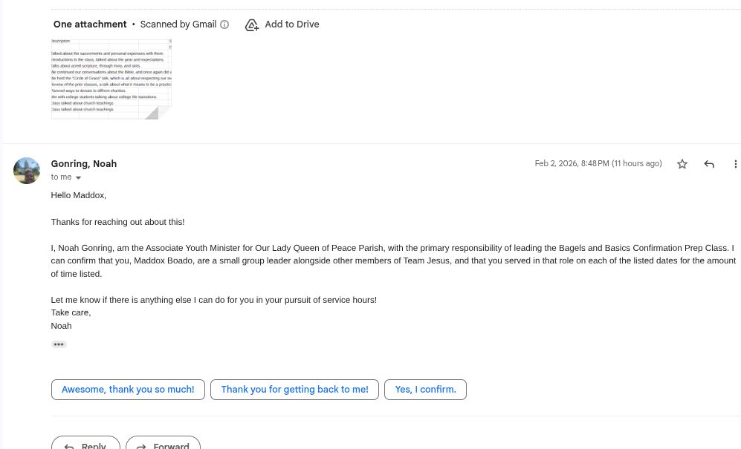Click the reply arrow icon beside the star
This screenshot has height=449, width=741.
709,164
